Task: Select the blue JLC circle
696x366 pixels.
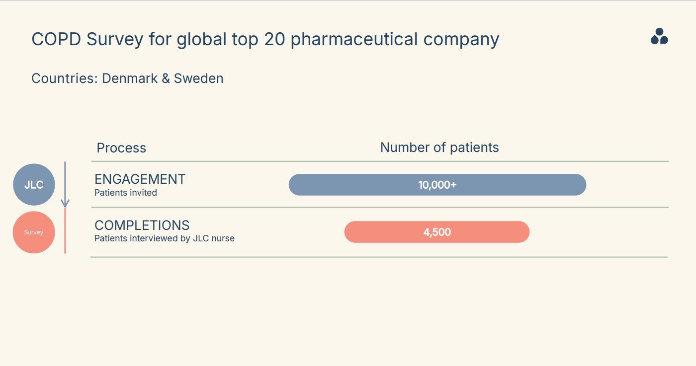Action: coord(34,185)
